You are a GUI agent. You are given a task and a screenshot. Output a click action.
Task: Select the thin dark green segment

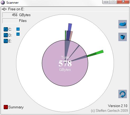[66, 35]
